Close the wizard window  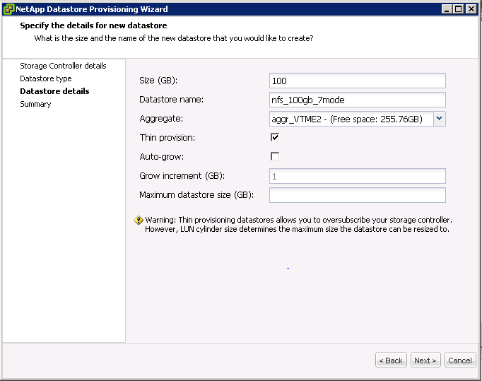[x=471, y=9]
